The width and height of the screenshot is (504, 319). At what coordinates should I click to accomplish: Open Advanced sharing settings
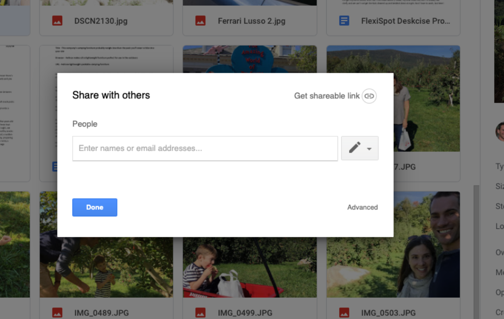point(362,207)
